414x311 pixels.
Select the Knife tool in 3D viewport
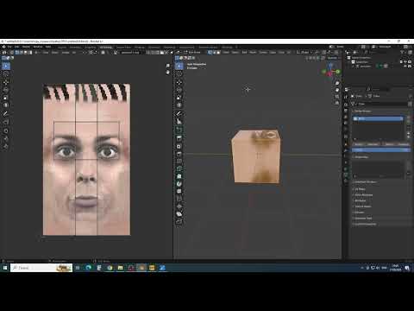tap(179, 168)
